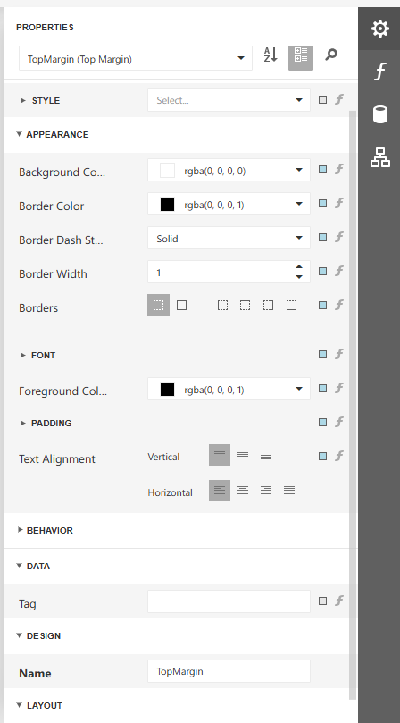The height and width of the screenshot is (723, 400).
Task: Click the search magnifier icon in Properties
Action: pyautogui.click(x=331, y=55)
